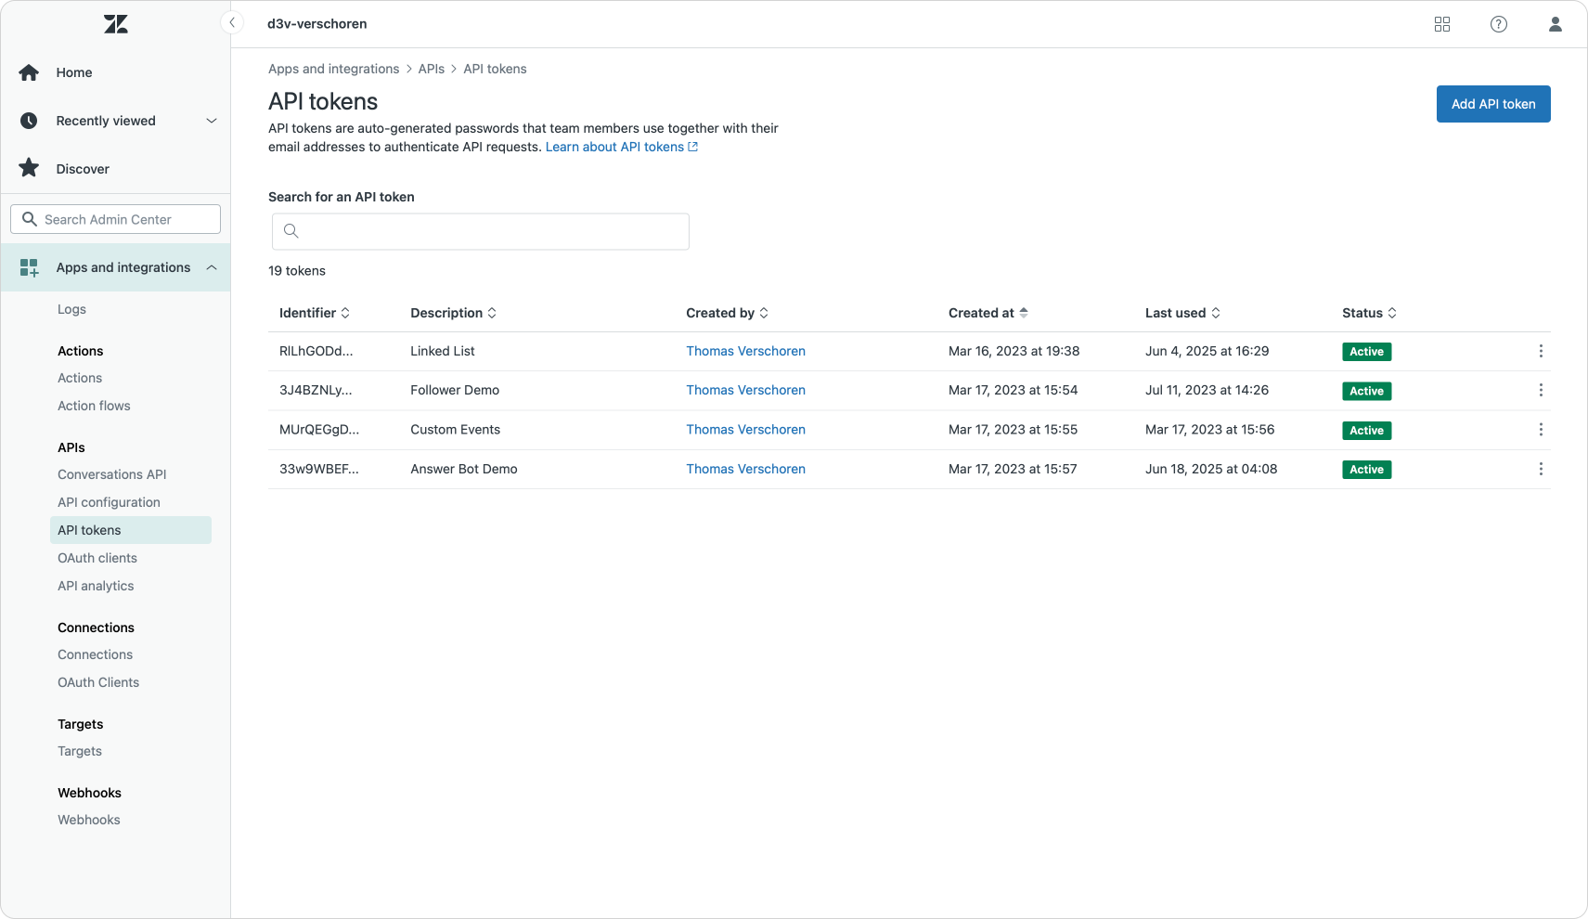Sort table by Status column
The height and width of the screenshot is (919, 1588).
[x=1370, y=313]
